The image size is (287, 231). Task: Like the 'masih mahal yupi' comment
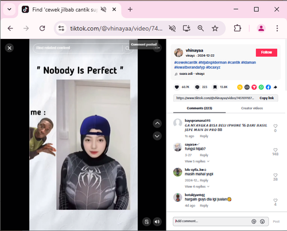pyautogui.click(x=276, y=175)
